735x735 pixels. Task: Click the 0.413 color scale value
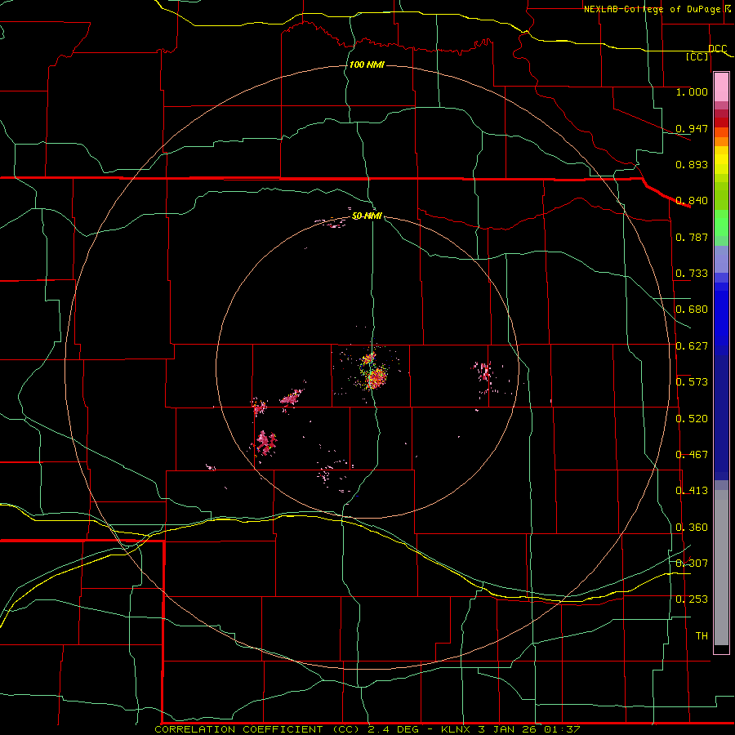tap(692, 491)
